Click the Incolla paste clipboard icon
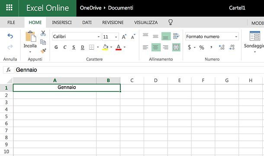264x156 pixels. (x=30, y=36)
